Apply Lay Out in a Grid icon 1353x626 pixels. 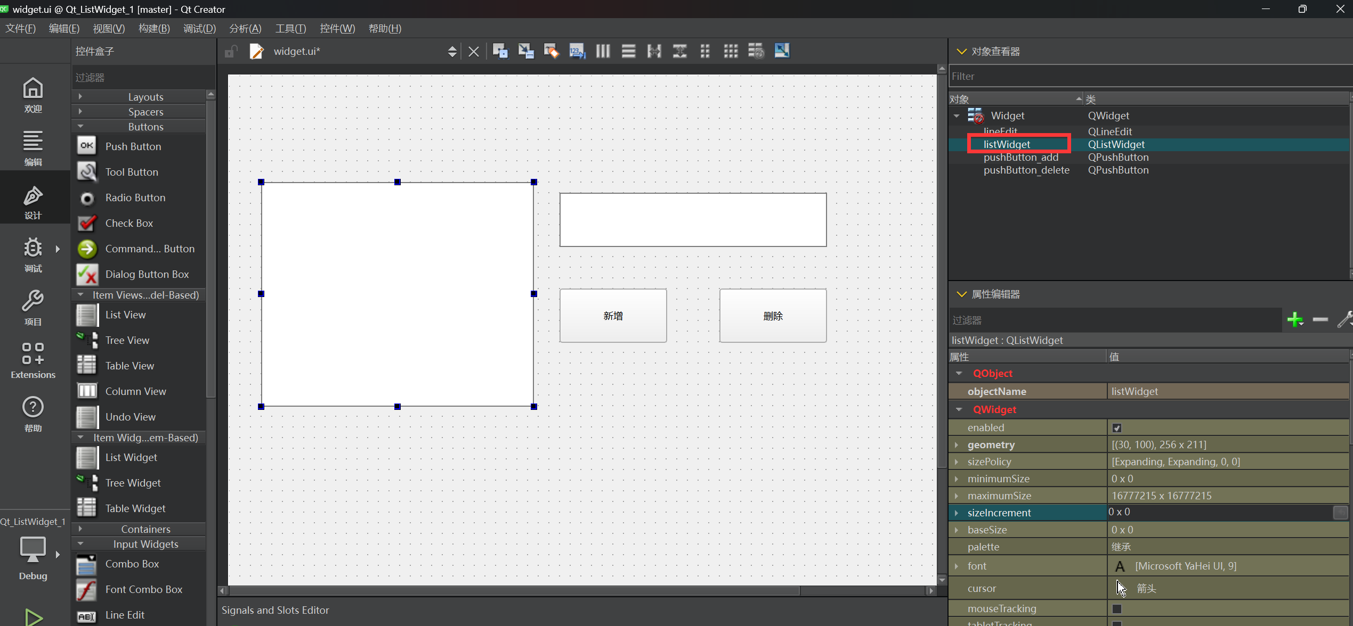[731, 51]
